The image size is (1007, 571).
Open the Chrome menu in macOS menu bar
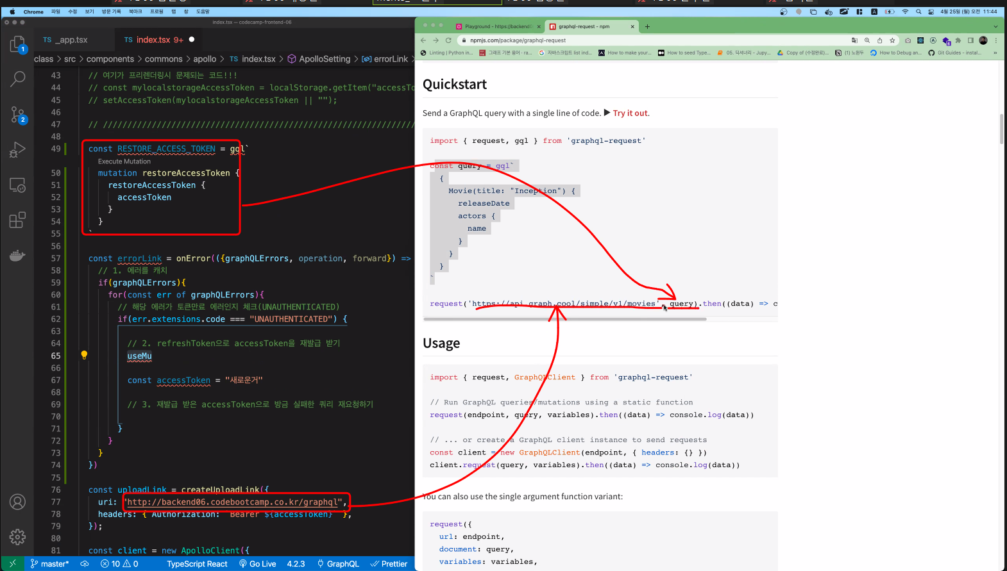tap(33, 12)
